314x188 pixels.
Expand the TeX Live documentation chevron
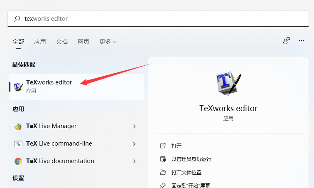(x=135, y=161)
